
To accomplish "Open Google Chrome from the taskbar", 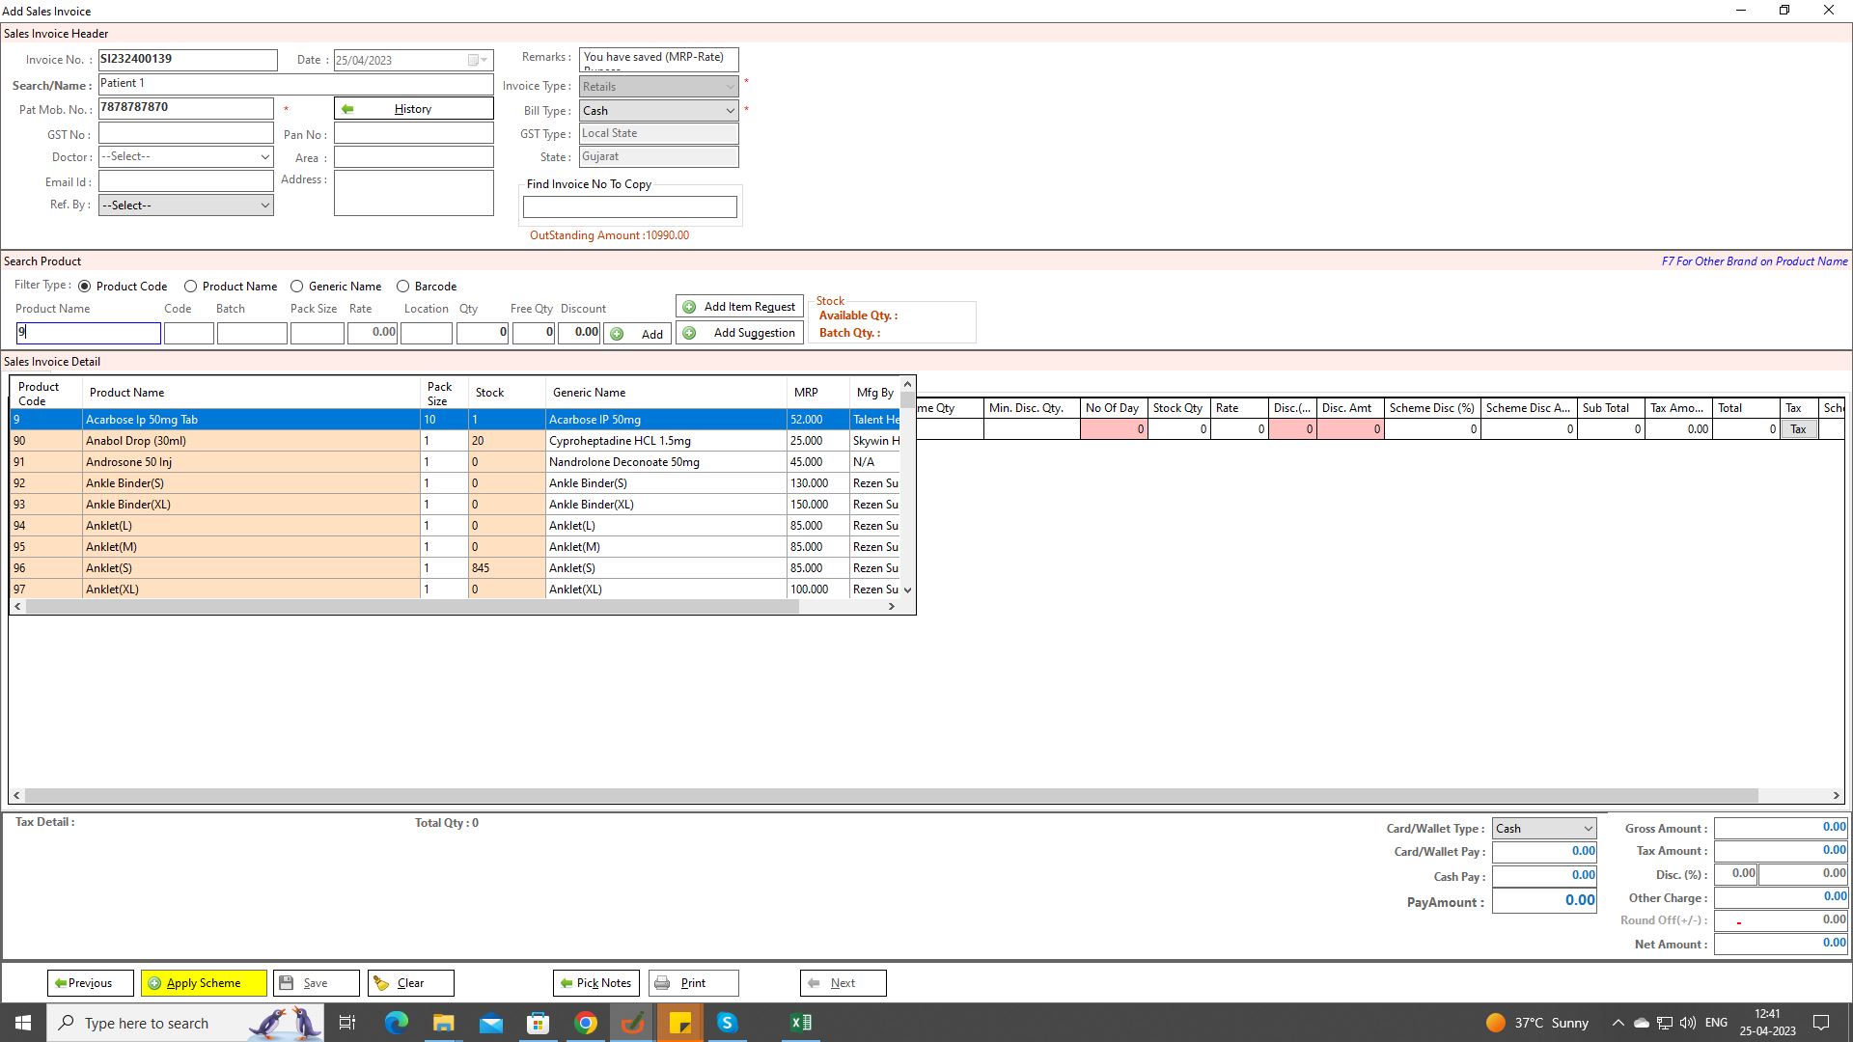I will pos(586,1023).
